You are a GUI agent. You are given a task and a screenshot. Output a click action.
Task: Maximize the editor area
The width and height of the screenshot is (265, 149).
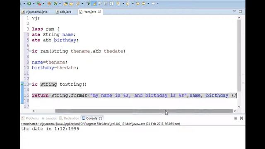(240, 12)
